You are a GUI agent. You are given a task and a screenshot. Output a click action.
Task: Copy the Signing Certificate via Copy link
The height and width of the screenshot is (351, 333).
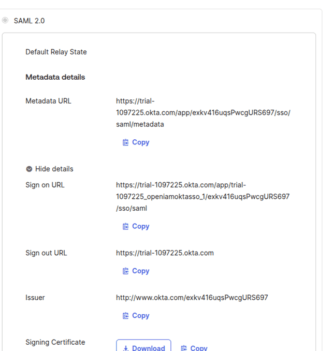point(198,348)
